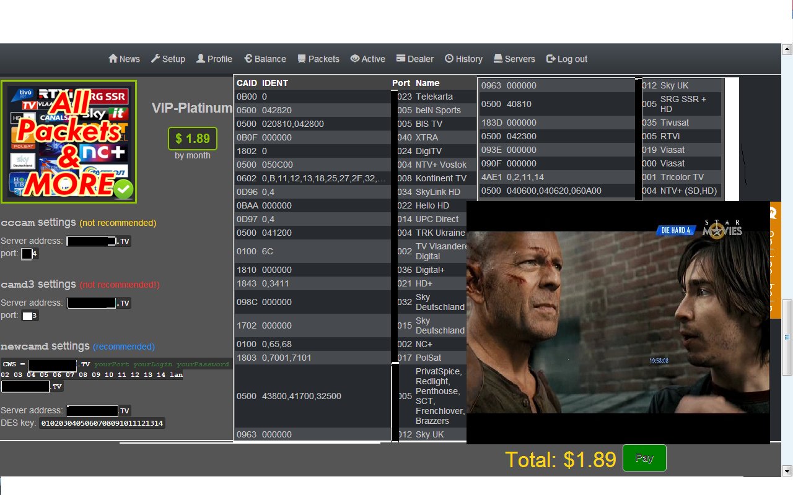This screenshot has height=495, width=793.
Task: Click the clock icon beside History
Action: pos(449,58)
